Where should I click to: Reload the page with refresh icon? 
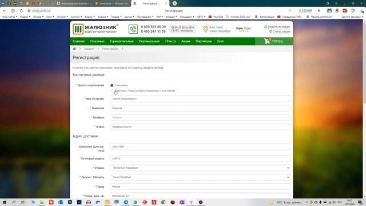pos(21,11)
